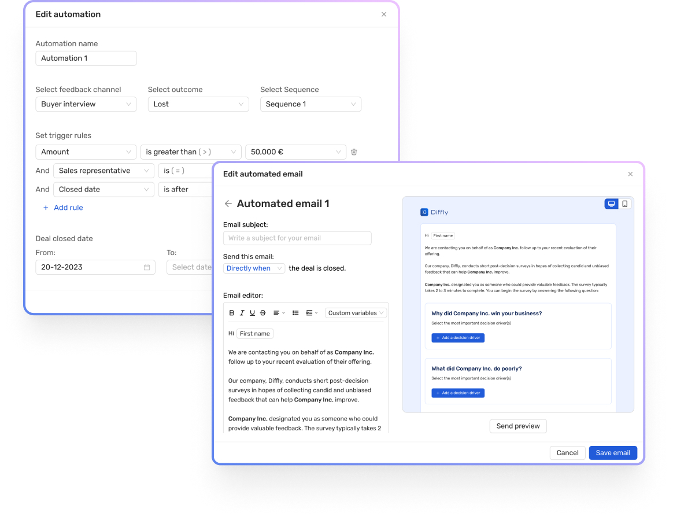
Task: Click the 'Email editor:' label
Action: [243, 296]
